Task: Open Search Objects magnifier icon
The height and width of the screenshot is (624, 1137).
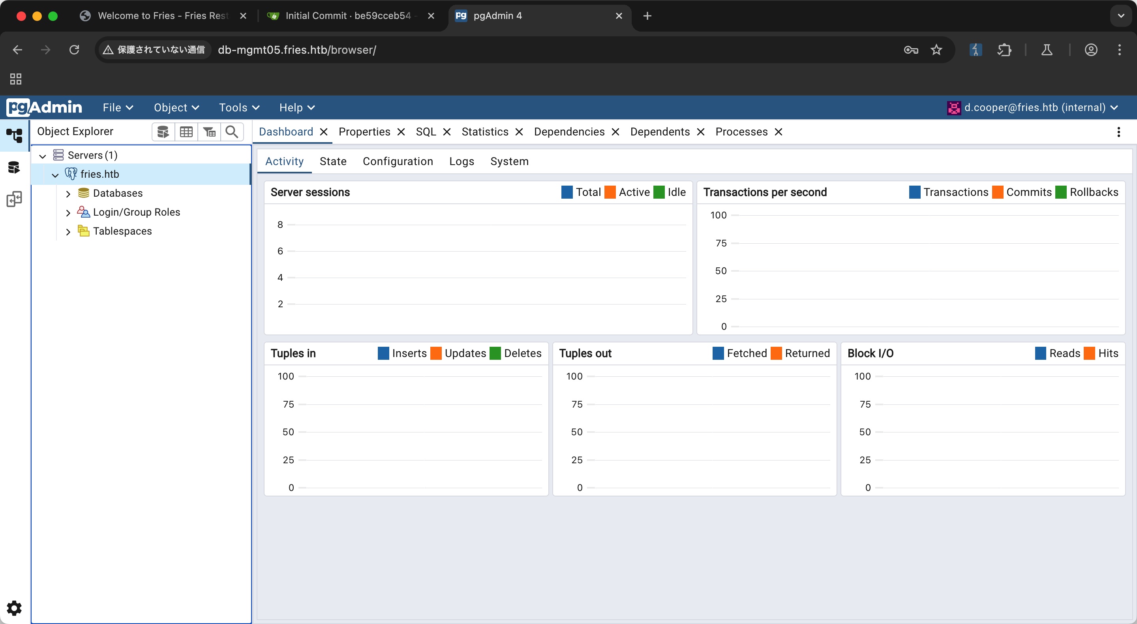Action: [x=232, y=132]
